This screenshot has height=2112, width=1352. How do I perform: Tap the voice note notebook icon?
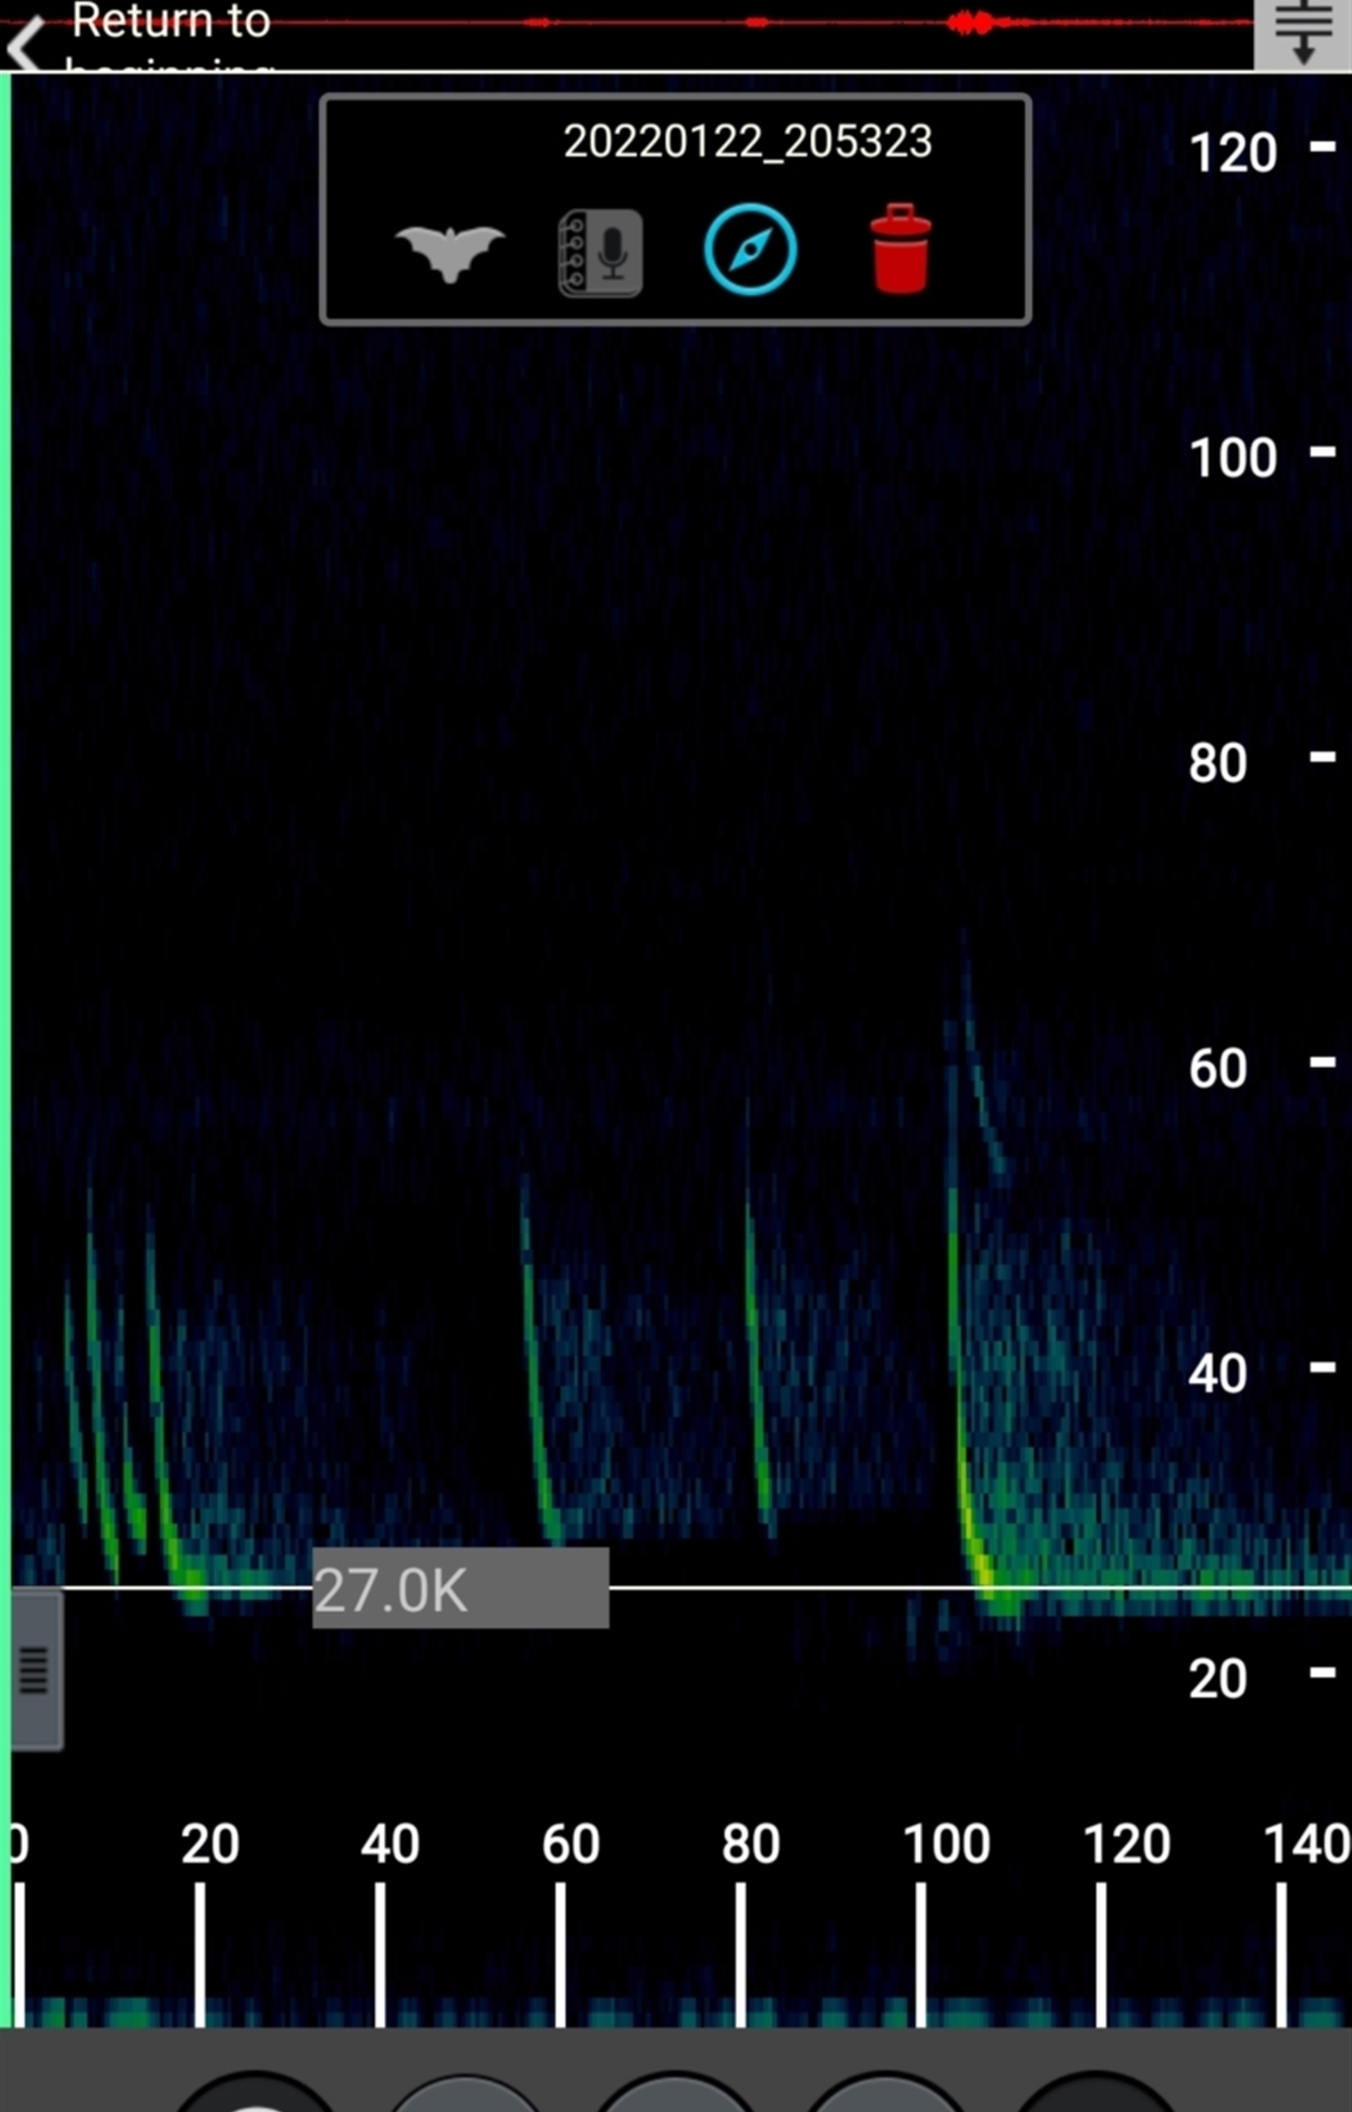[601, 253]
